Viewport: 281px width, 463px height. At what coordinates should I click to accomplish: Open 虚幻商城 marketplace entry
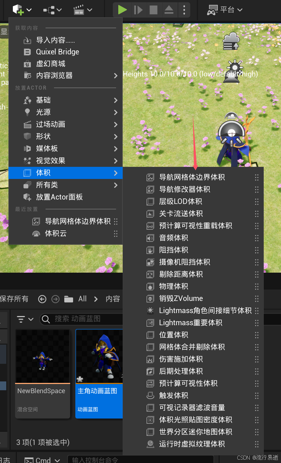pyautogui.click(x=65, y=64)
